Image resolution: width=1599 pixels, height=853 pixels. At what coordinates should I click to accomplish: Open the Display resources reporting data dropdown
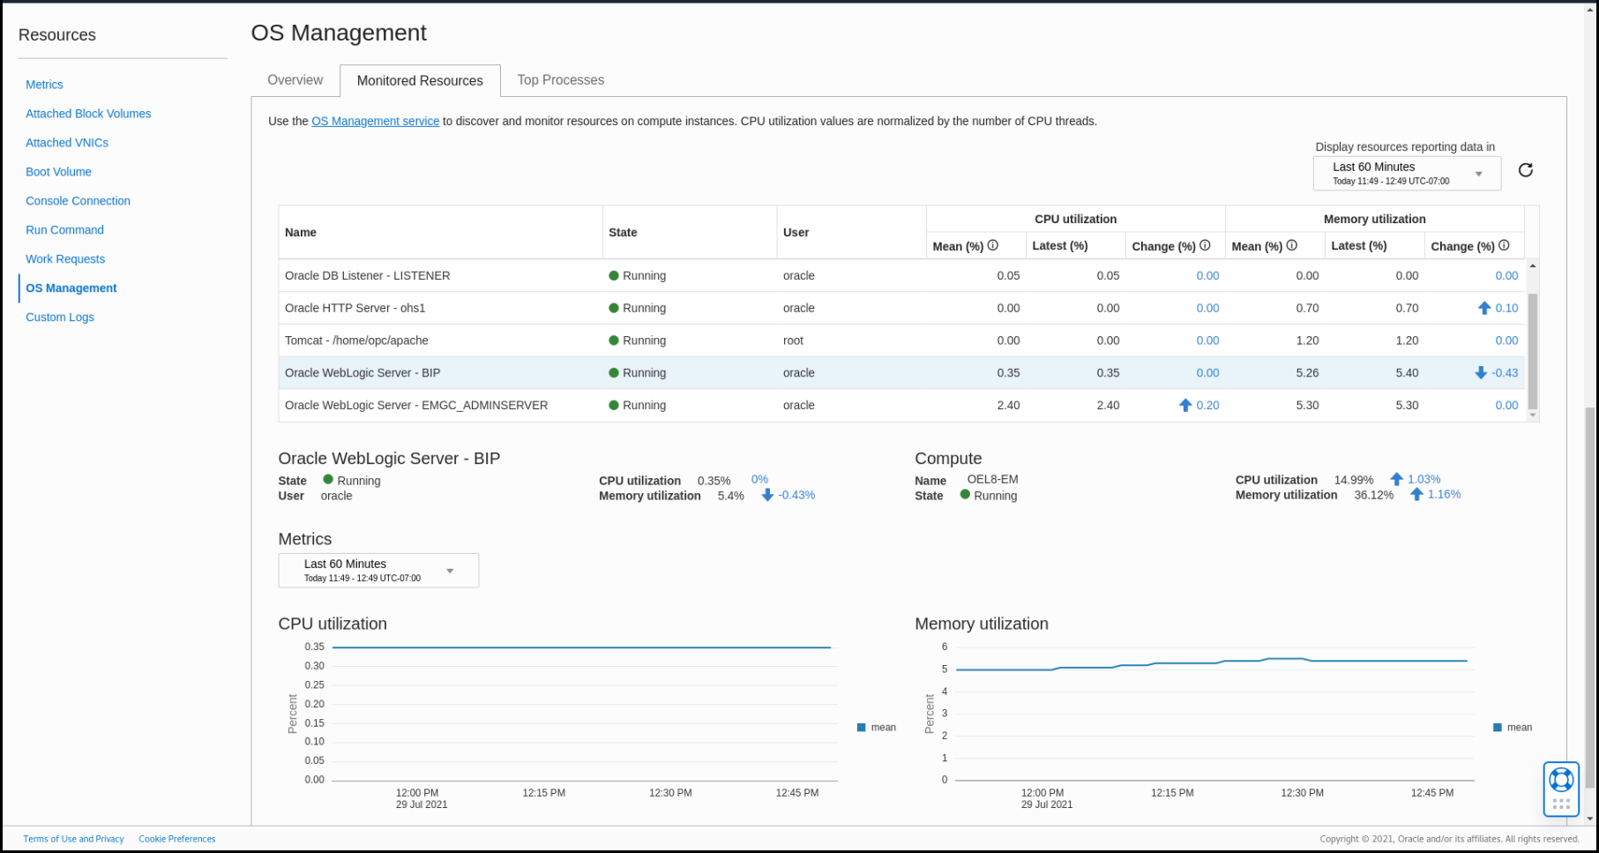[x=1406, y=173]
